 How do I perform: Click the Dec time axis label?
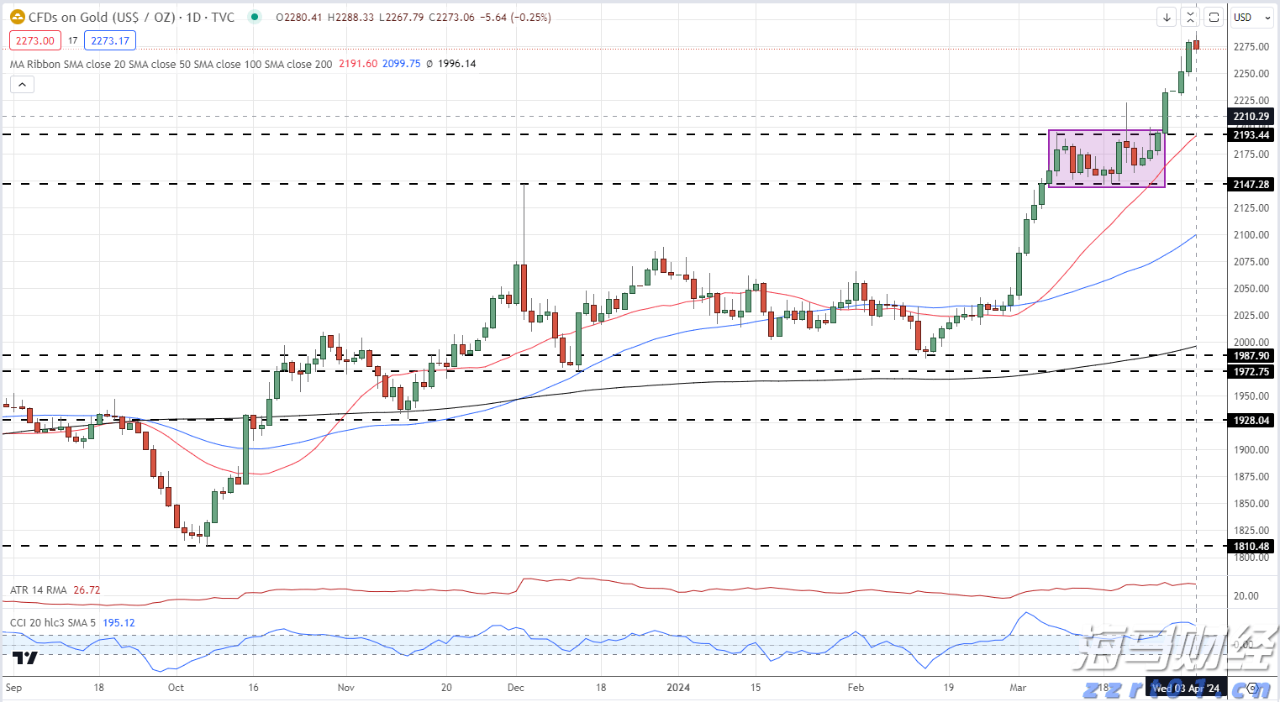[x=516, y=688]
